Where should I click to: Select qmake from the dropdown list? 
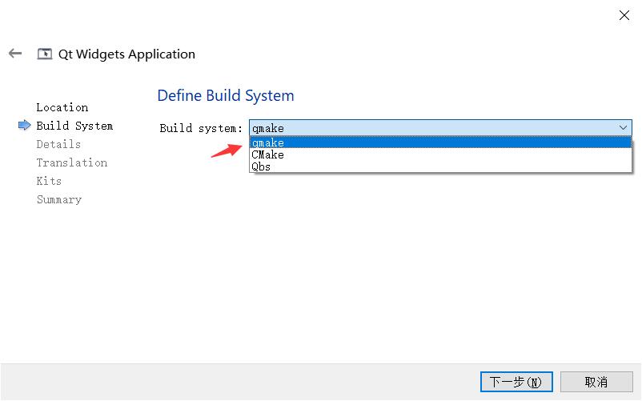point(269,143)
